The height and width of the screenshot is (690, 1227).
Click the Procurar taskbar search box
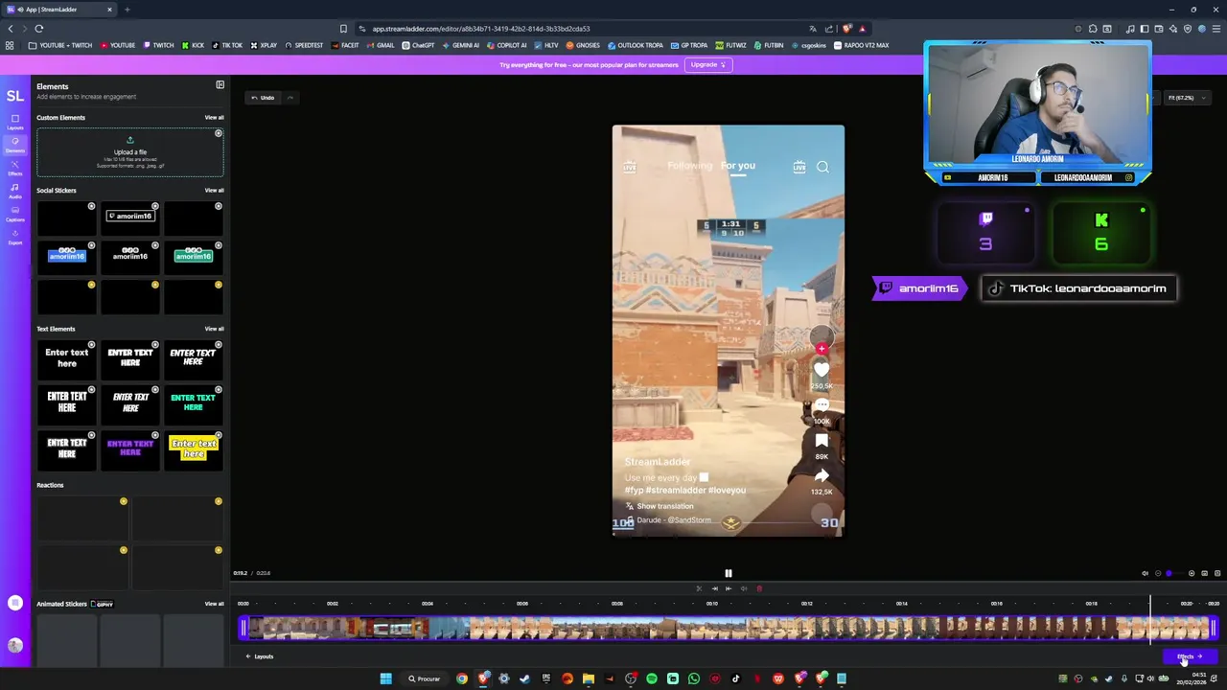pyautogui.click(x=424, y=678)
